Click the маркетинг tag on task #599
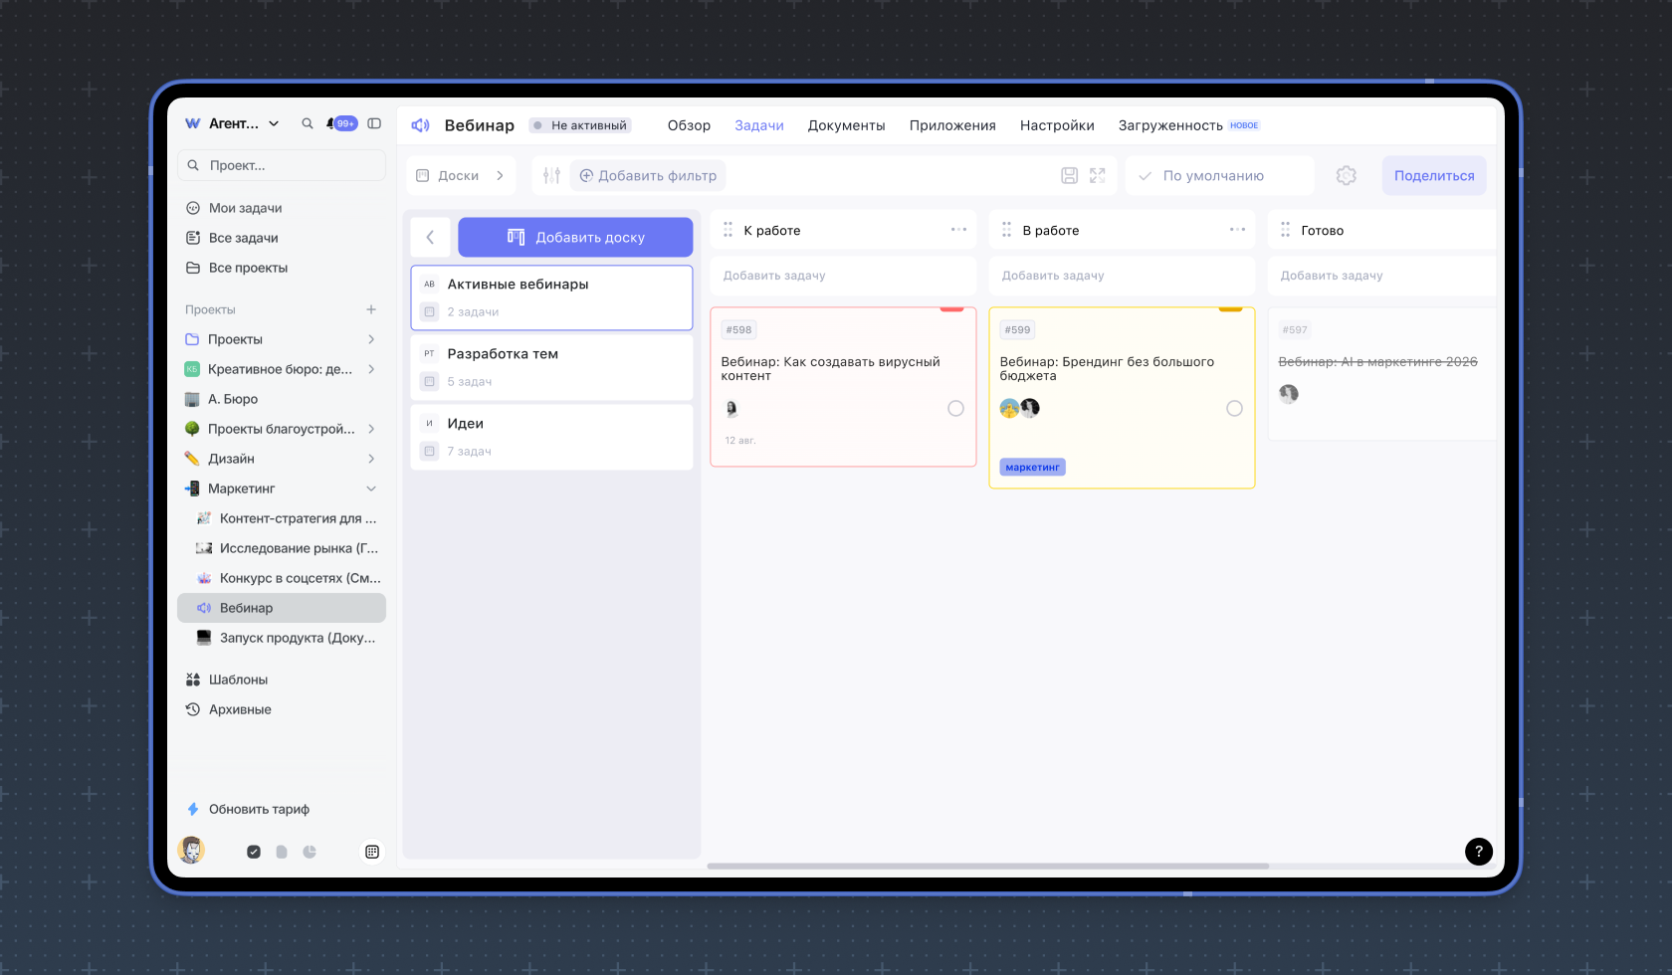Viewport: 1672px width, 975px height. pos(1032,467)
